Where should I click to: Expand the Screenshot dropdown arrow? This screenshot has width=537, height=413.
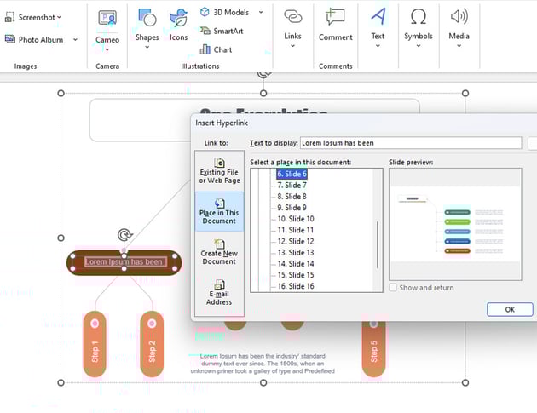(60, 17)
